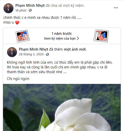The width and height of the screenshot is (124, 131).
Task: Click the kissing couple memory illustration
Action: (x=101, y=36)
